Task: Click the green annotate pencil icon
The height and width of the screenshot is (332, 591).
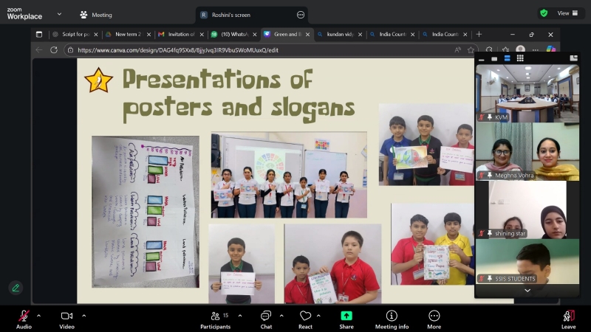Action: pos(16,288)
